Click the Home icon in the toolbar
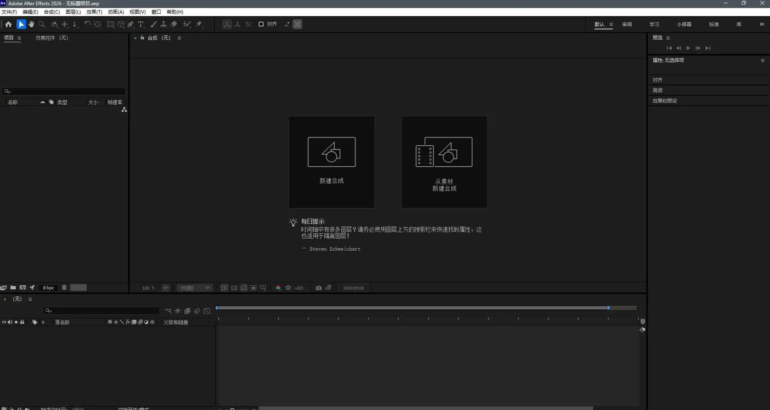This screenshot has width=770, height=410. [9, 24]
